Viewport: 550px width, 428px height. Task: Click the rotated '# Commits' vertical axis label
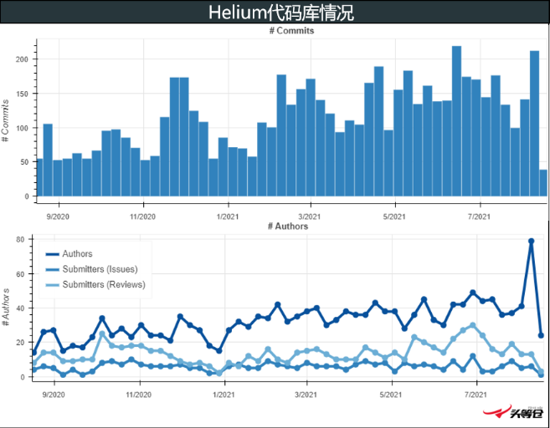click(x=5, y=121)
